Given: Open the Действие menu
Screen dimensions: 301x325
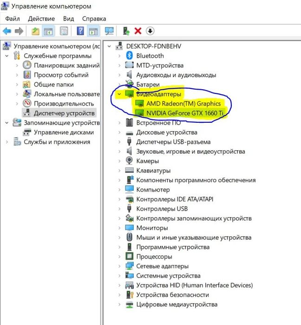Looking at the screenshot, I should pyautogui.click(x=41, y=19).
